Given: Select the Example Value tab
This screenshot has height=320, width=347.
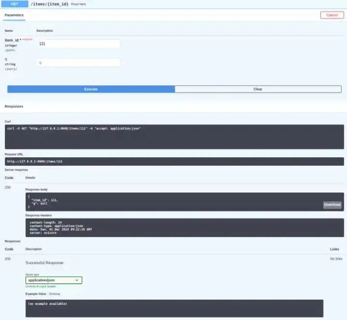Looking at the screenshot, I should tap(36, 294).
